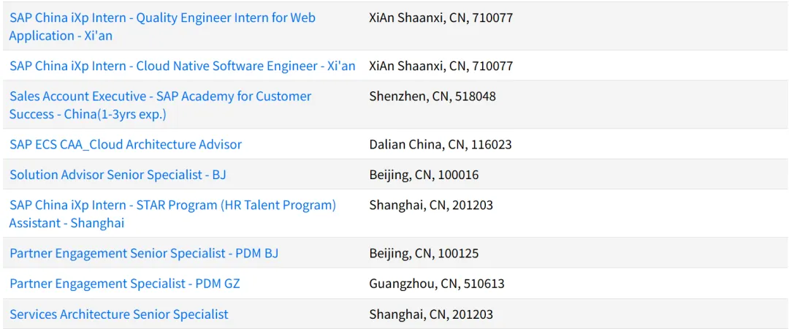Click location Dalian China, CN, 116023
The width and height of the screenshot is (789, 329).
[x=441, y=145]
